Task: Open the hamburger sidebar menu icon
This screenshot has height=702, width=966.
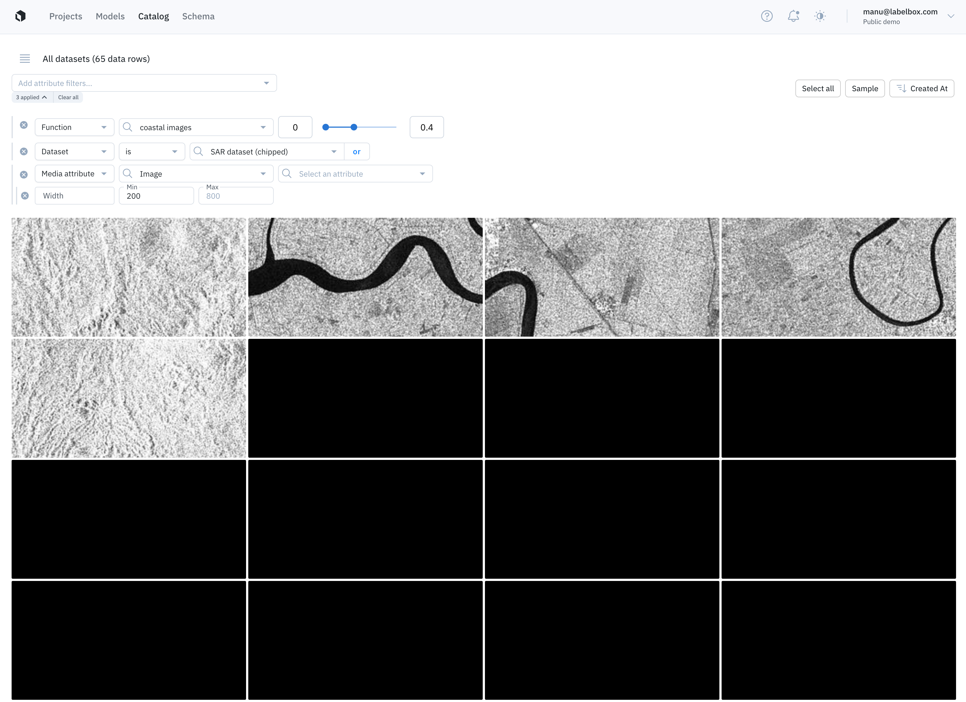Action: pyautogui.click(x=25, y=59)
